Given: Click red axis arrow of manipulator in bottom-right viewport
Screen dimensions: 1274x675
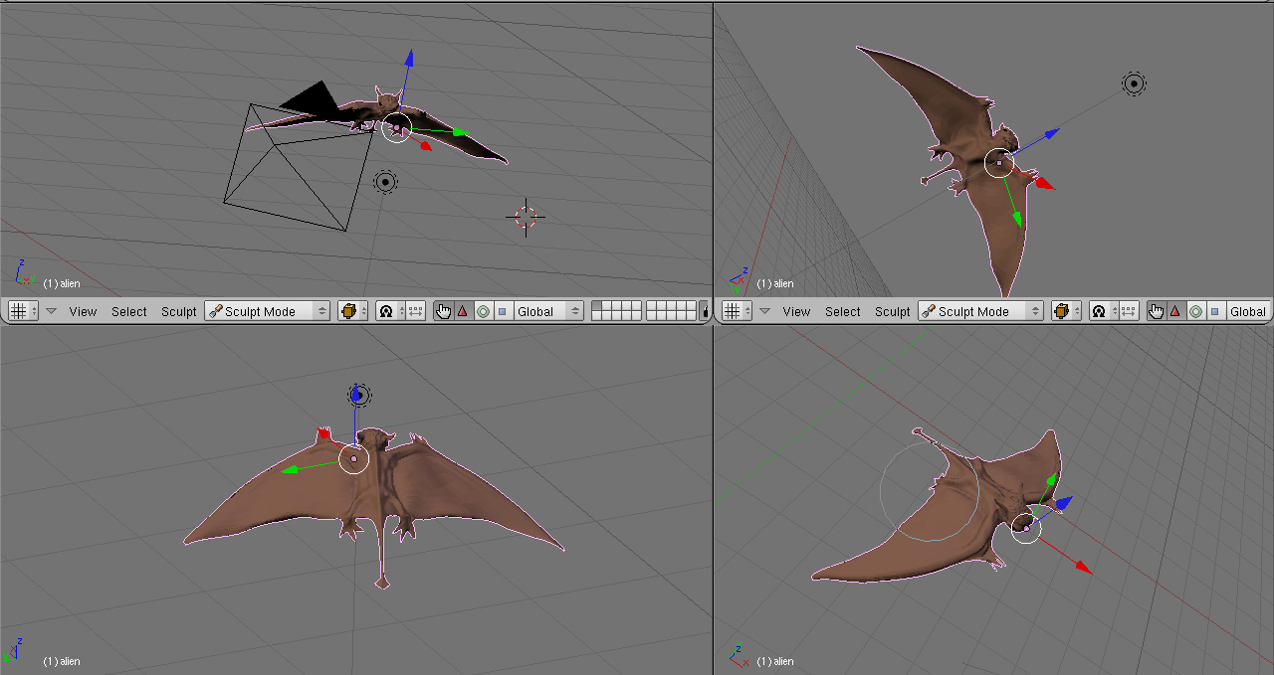Looking at the screenshot, I should [1084, 568].
